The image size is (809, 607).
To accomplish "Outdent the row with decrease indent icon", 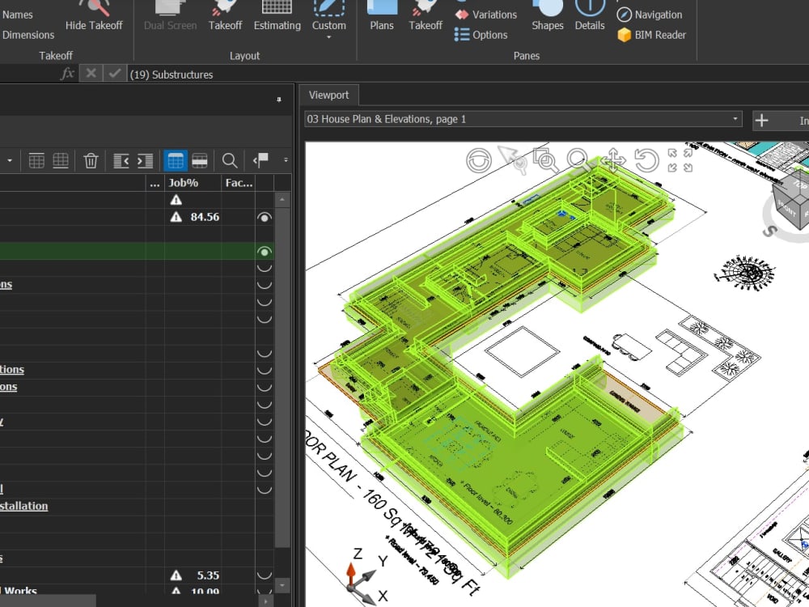I will [x=121, y=160].
